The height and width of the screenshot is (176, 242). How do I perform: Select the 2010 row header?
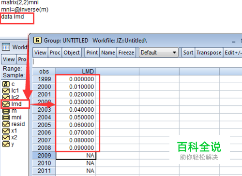click(44, 163)
